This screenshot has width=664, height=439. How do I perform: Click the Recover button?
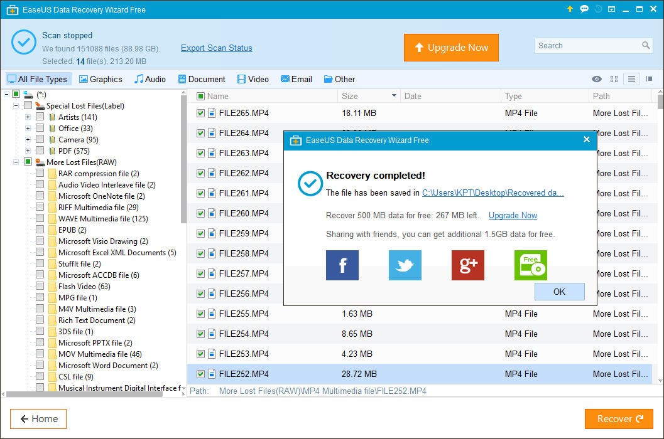619,419
